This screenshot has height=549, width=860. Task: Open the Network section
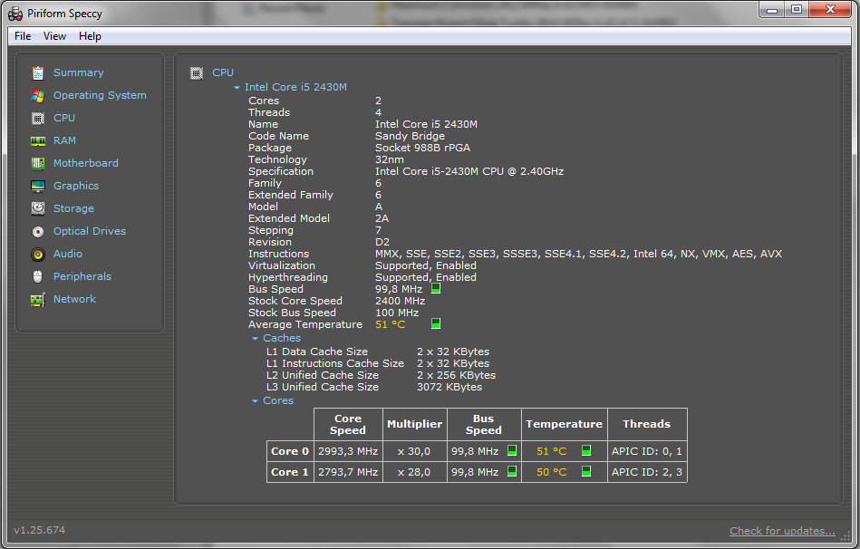(74, 299)
